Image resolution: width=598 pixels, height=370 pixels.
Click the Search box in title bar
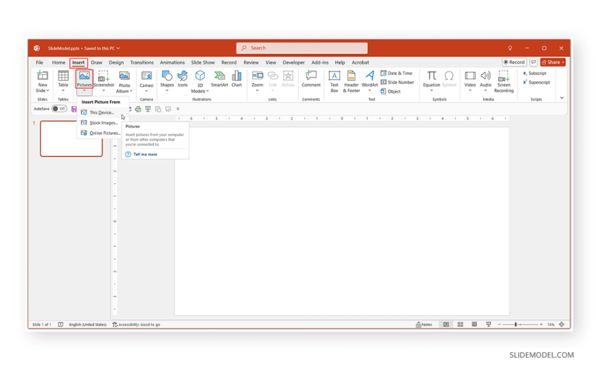coord(302,48)
